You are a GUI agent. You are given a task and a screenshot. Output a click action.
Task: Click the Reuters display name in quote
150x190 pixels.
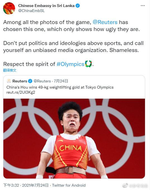coord(20,81)
